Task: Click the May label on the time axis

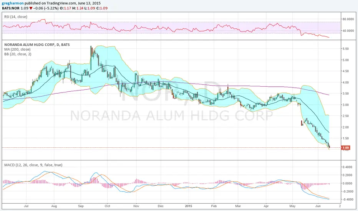Action: point(292,206)
